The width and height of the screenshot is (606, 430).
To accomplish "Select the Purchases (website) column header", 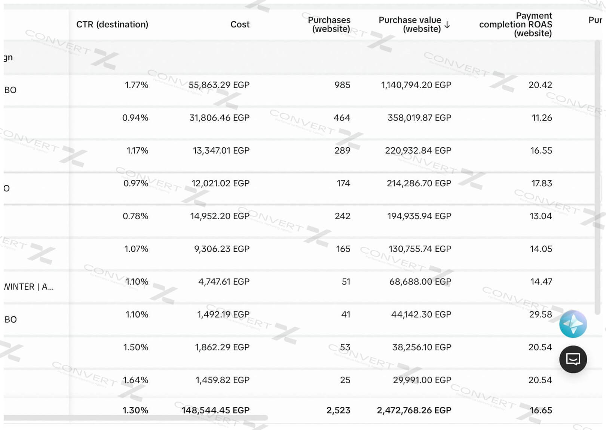I will point(329,24).
